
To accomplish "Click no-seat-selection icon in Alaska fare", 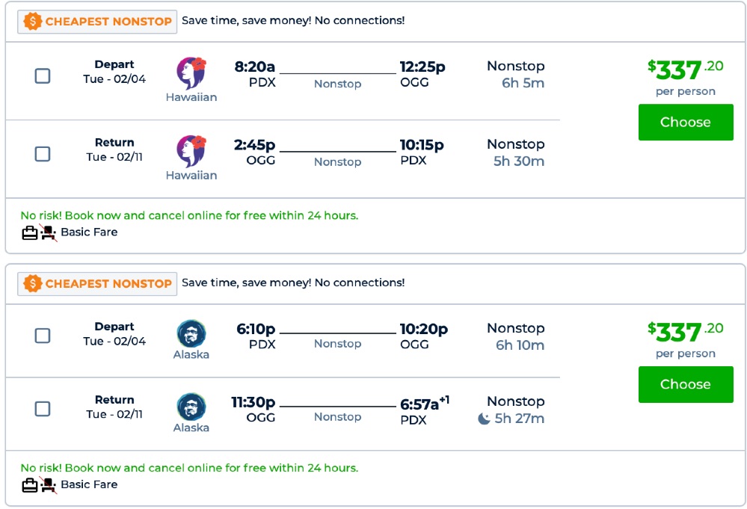I will (x=49, y=485).
